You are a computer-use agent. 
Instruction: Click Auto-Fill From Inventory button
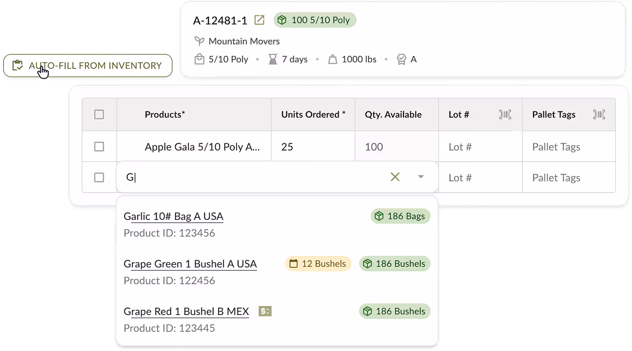[88, 66]
